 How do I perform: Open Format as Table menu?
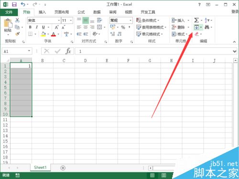(151, 27)
